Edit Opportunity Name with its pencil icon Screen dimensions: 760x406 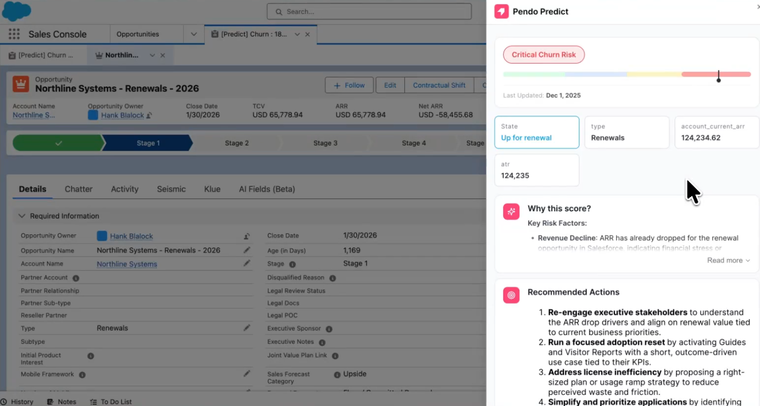(247, 250)
